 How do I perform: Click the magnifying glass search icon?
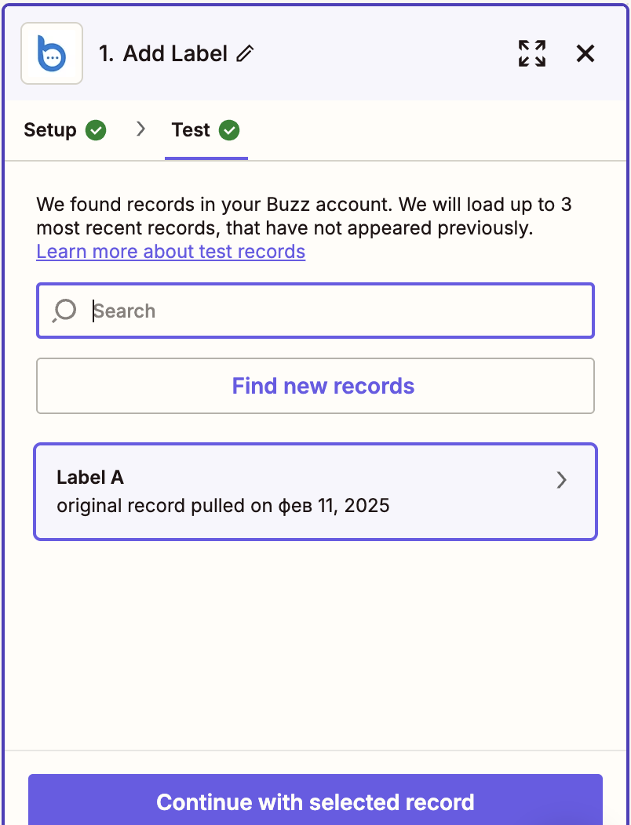click(x=64, y=311)
